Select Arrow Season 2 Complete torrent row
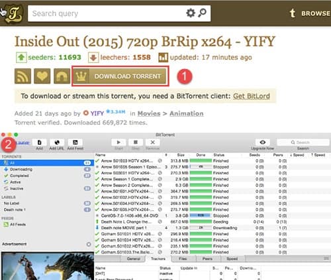The height and width of the screenshot is (280, 331). (213, 185)
